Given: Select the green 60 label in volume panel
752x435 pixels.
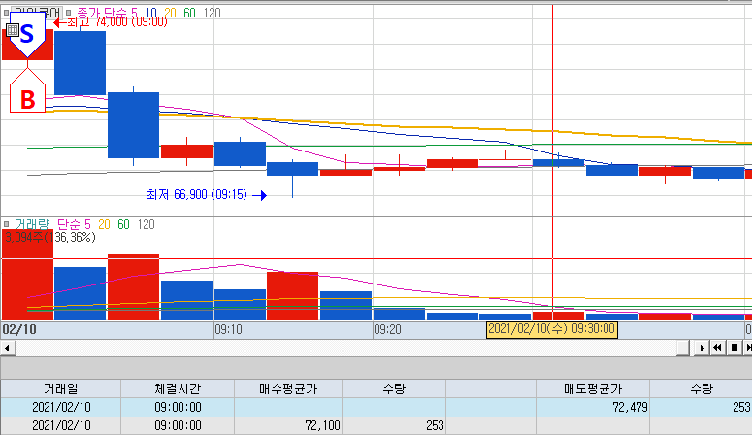Looking at the screenshot, I should click(123, 224).
